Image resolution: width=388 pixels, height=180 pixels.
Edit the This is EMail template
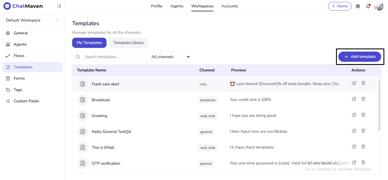point(354,147)
